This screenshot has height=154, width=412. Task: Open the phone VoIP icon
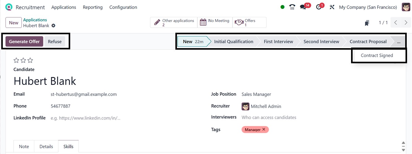click(x=292, y=7)
